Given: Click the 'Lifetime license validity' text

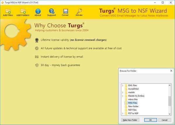Looking at the screenshot, I should (74, 40).
